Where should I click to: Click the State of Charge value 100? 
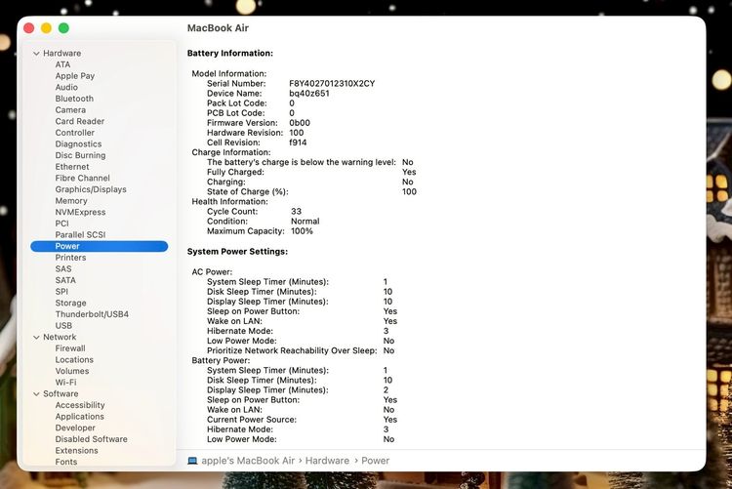(x=409, y=191)
